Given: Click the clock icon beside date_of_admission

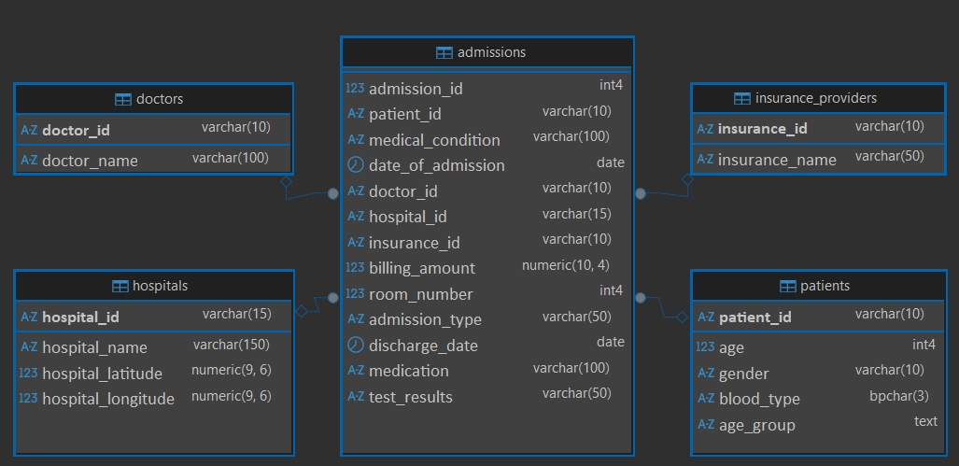Looking at the screenshot, I should click(356, 165).
